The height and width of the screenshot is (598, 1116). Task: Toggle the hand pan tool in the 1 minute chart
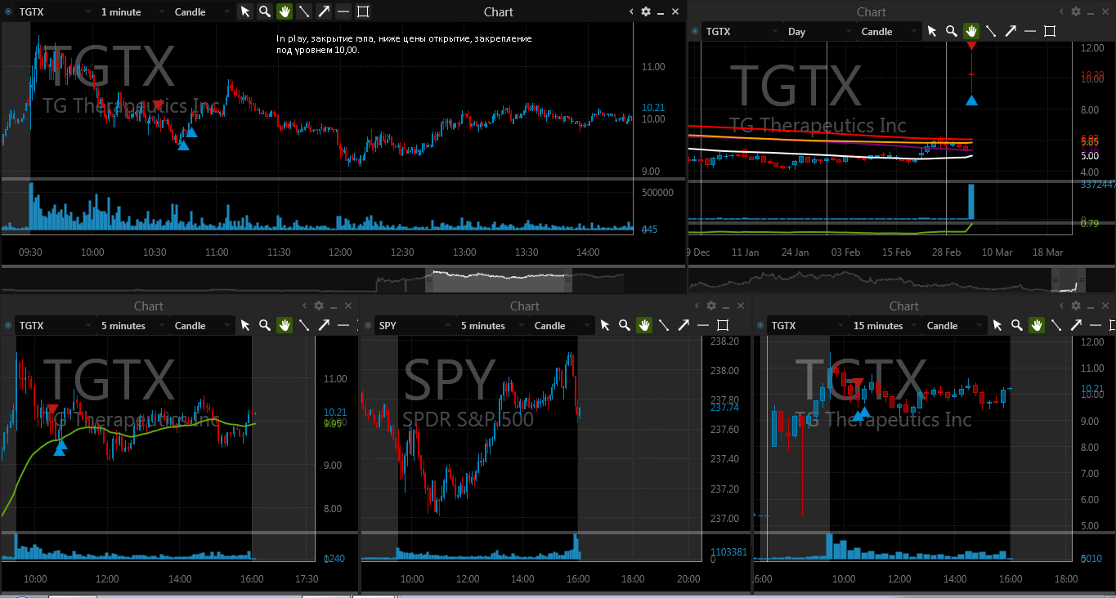point(285,11)
